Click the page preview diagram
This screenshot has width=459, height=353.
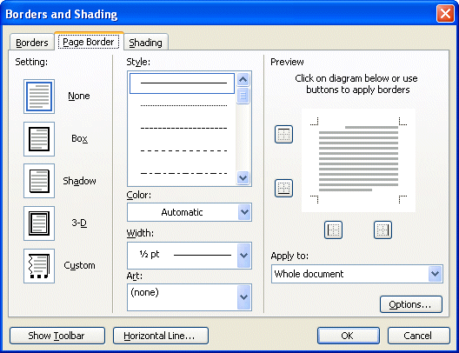[358, 160]
